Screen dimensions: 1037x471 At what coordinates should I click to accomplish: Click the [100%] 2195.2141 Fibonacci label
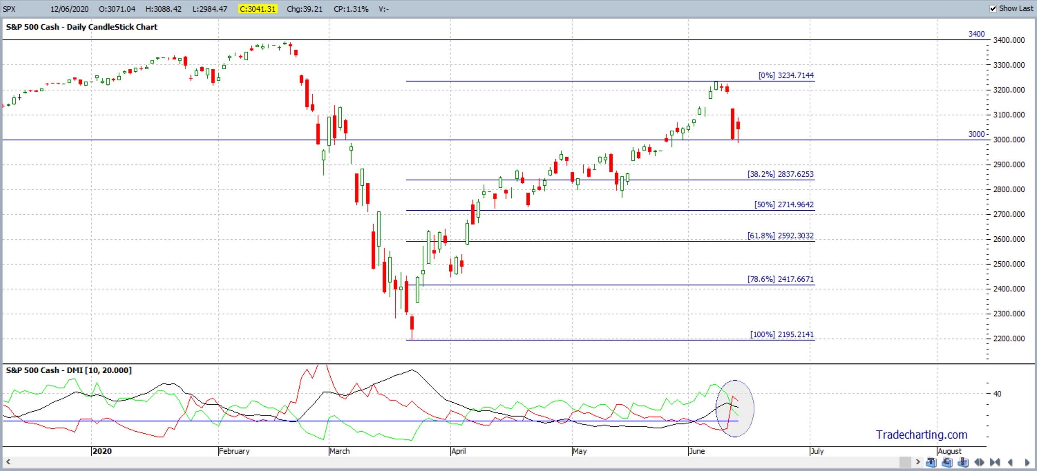coord(782,334)
